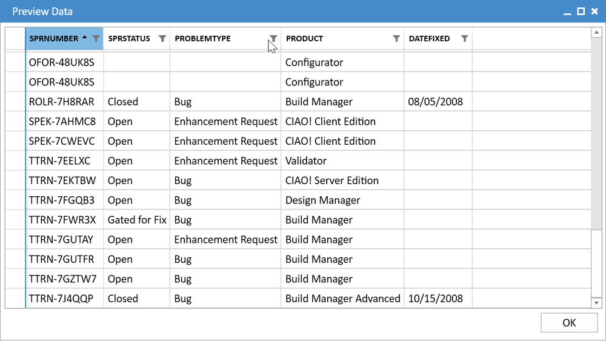Open the SPRSTATUS column filter icon

pos(162,38)
